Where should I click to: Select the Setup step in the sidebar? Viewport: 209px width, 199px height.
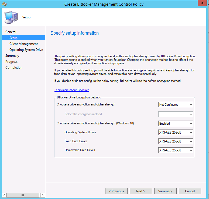23,38
